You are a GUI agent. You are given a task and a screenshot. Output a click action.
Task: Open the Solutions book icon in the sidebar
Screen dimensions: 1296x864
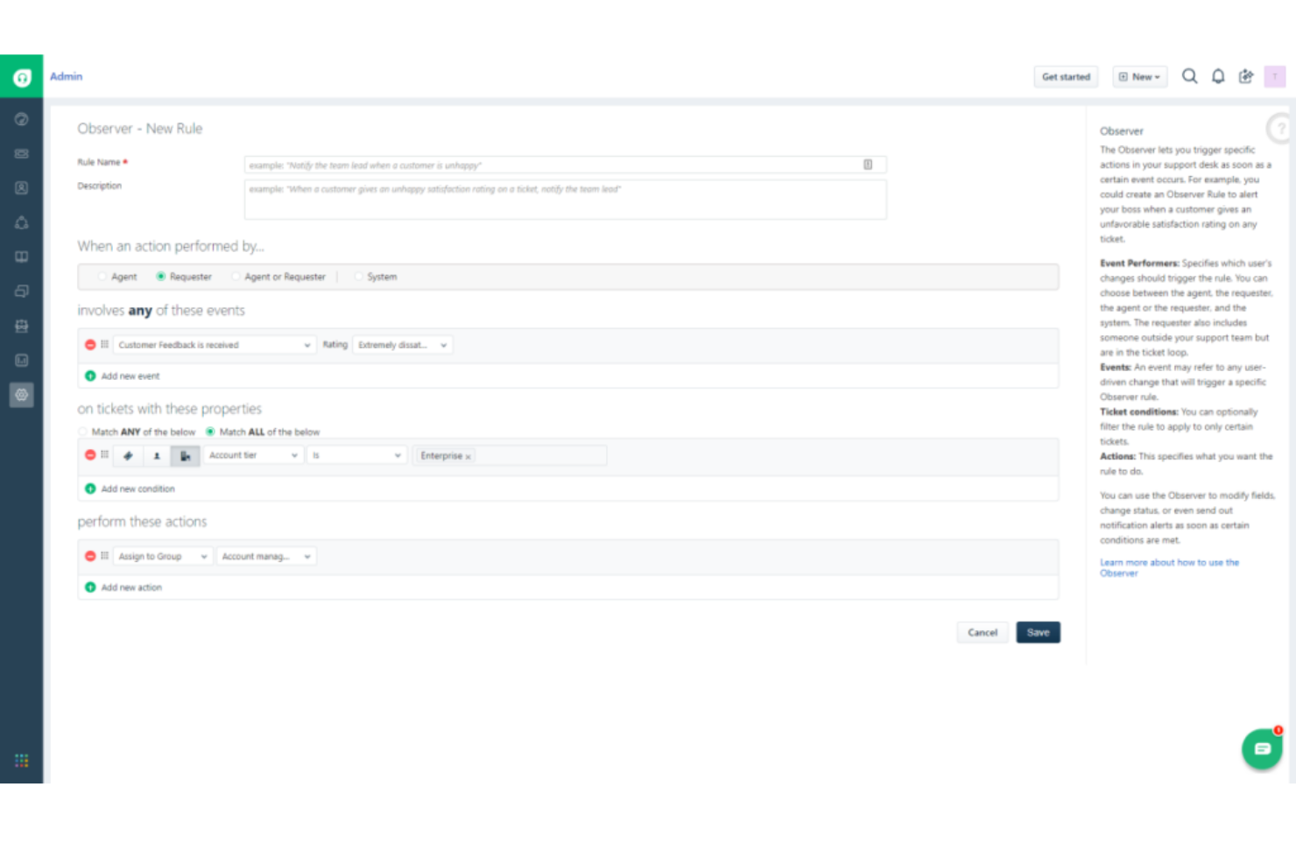pyautogui.click(x=21, y=256)
